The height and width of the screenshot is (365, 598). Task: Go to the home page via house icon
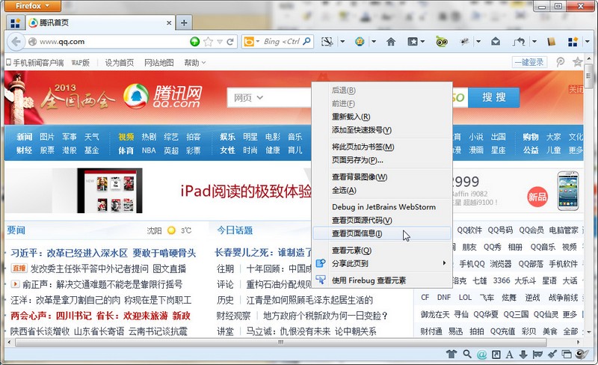tap(391, 42)
